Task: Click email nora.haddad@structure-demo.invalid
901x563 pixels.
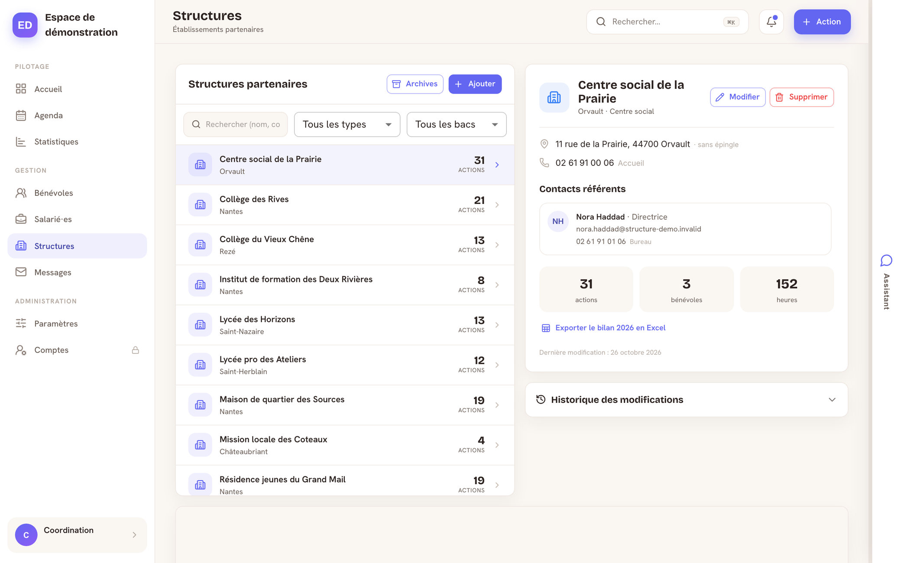Action: [x=638, y=229]
